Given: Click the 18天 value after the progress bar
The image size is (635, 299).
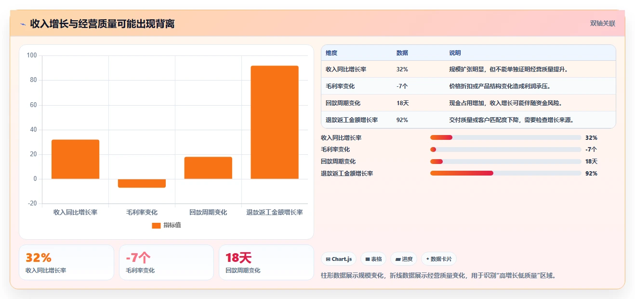Looking at the screenshot, I should 591,162.
